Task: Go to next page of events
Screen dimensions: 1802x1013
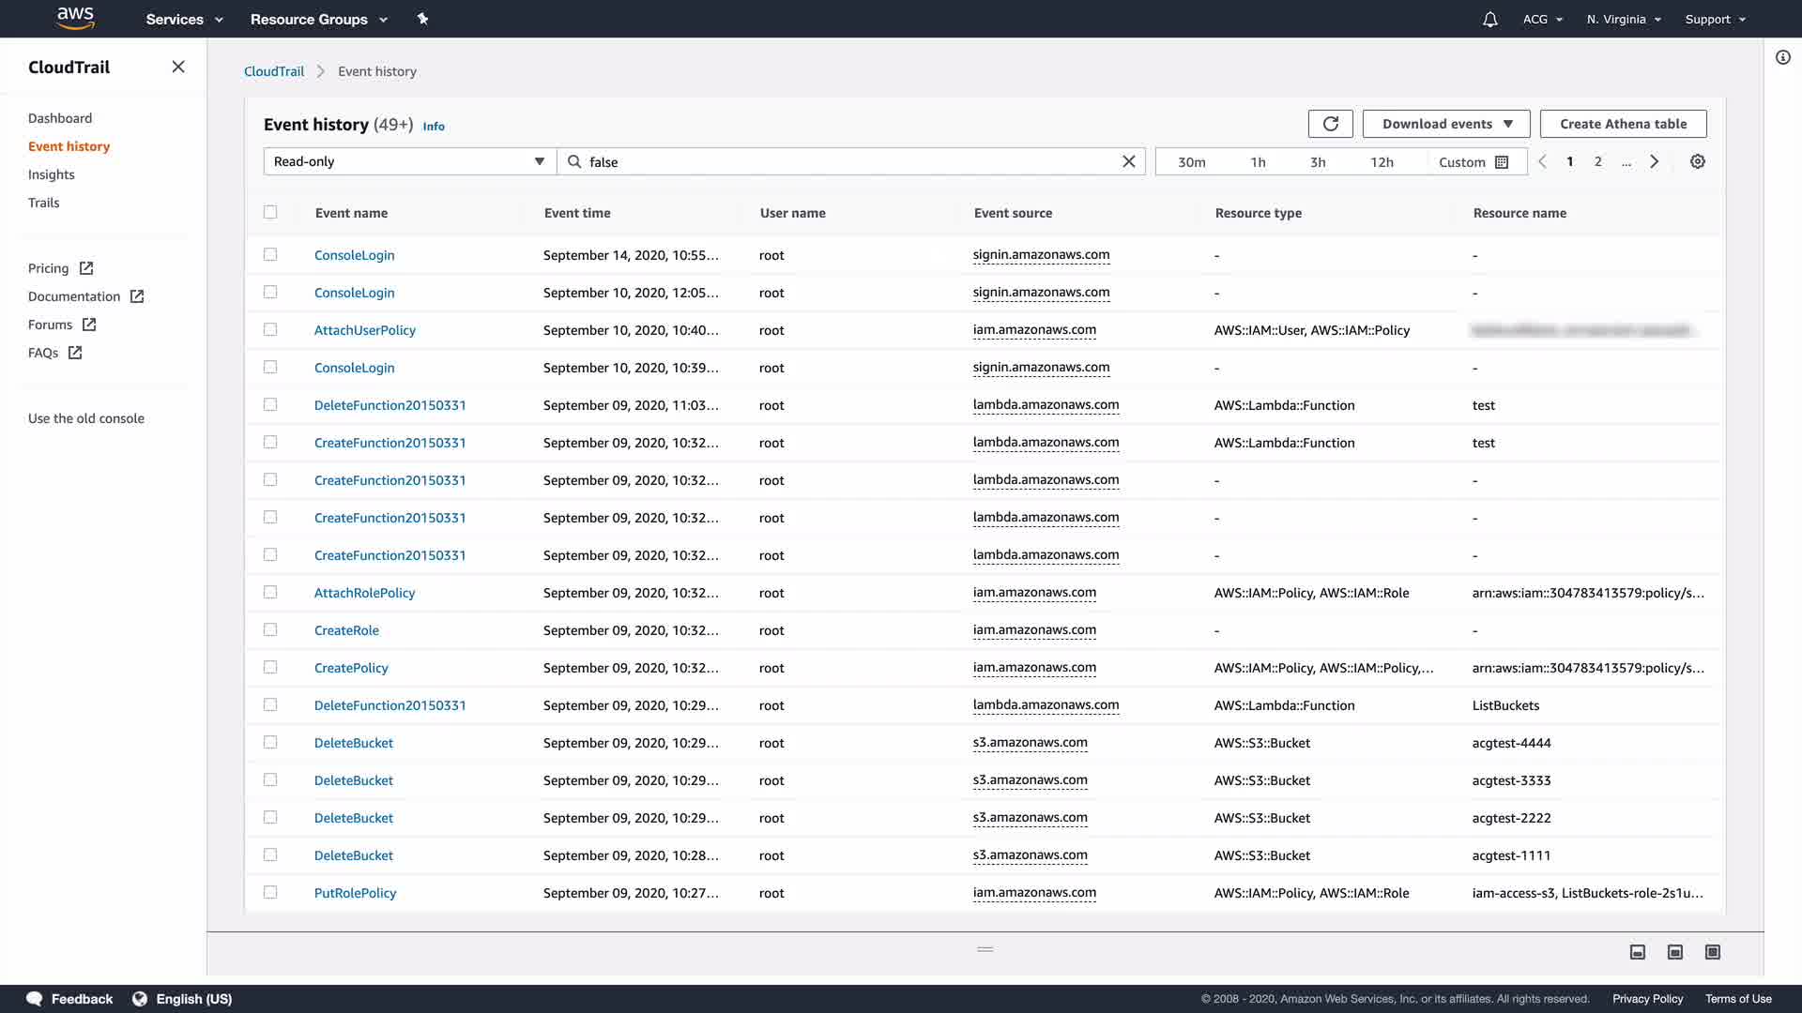Action: tap(1654, 161)
